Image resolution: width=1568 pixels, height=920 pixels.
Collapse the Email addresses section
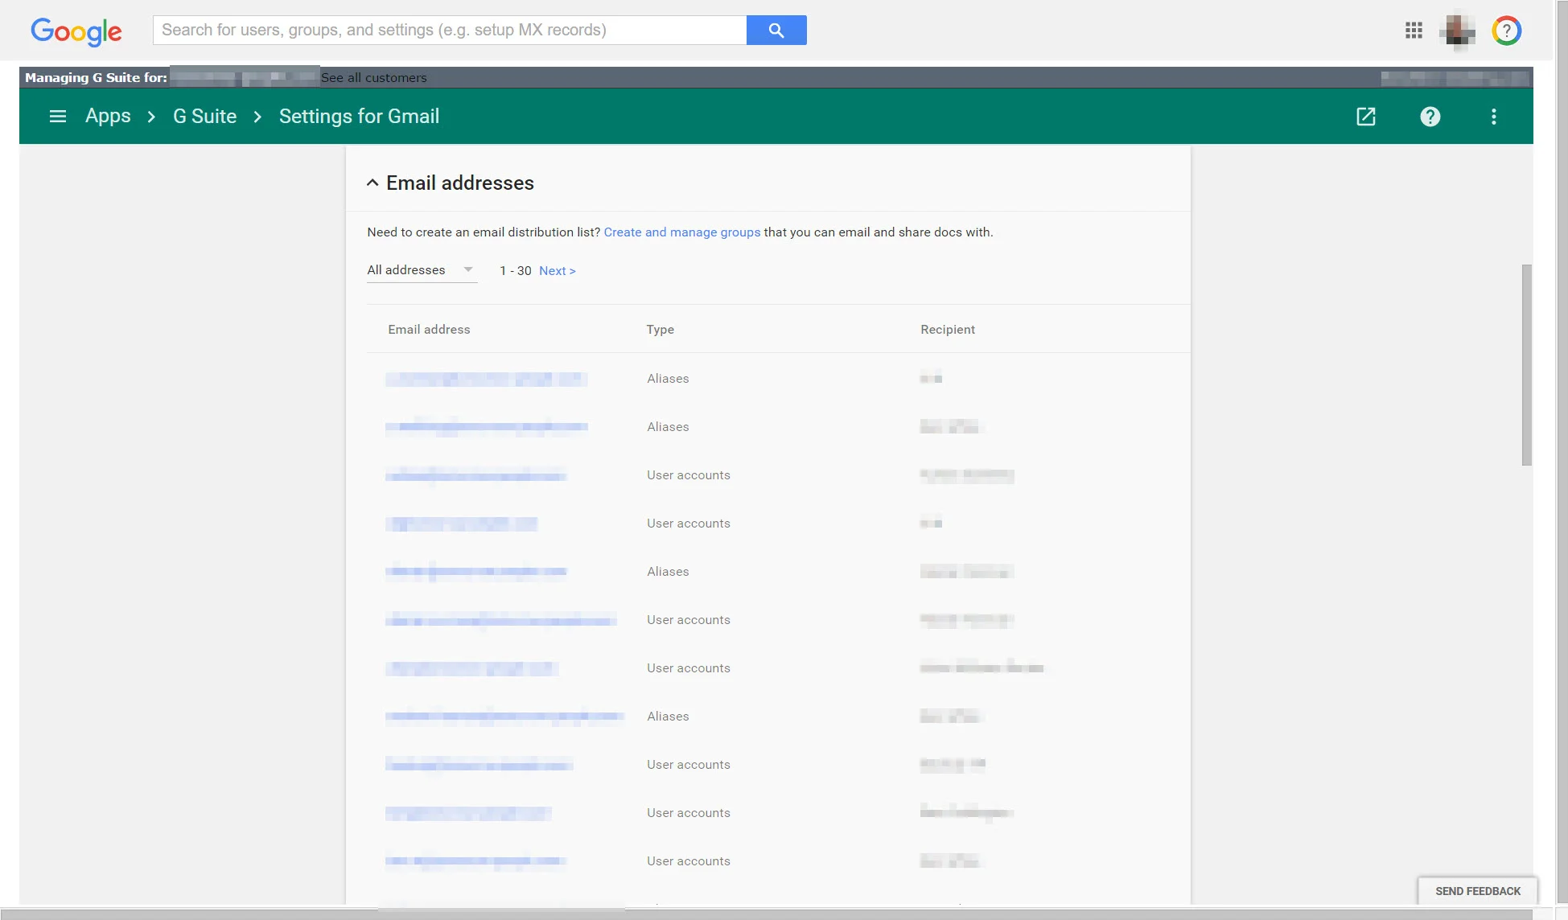tap(372, 183)
